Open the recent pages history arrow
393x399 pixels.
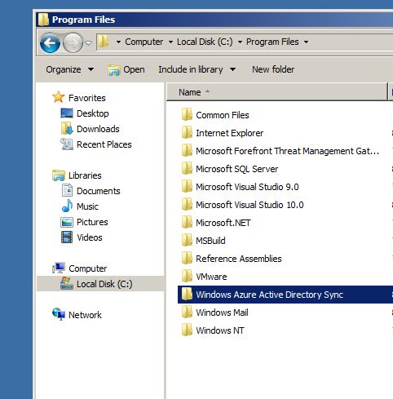(x=89, y=42)
